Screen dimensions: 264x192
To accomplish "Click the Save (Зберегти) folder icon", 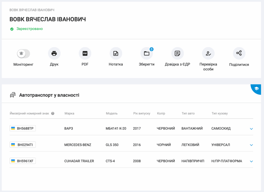I will point(146,54).
